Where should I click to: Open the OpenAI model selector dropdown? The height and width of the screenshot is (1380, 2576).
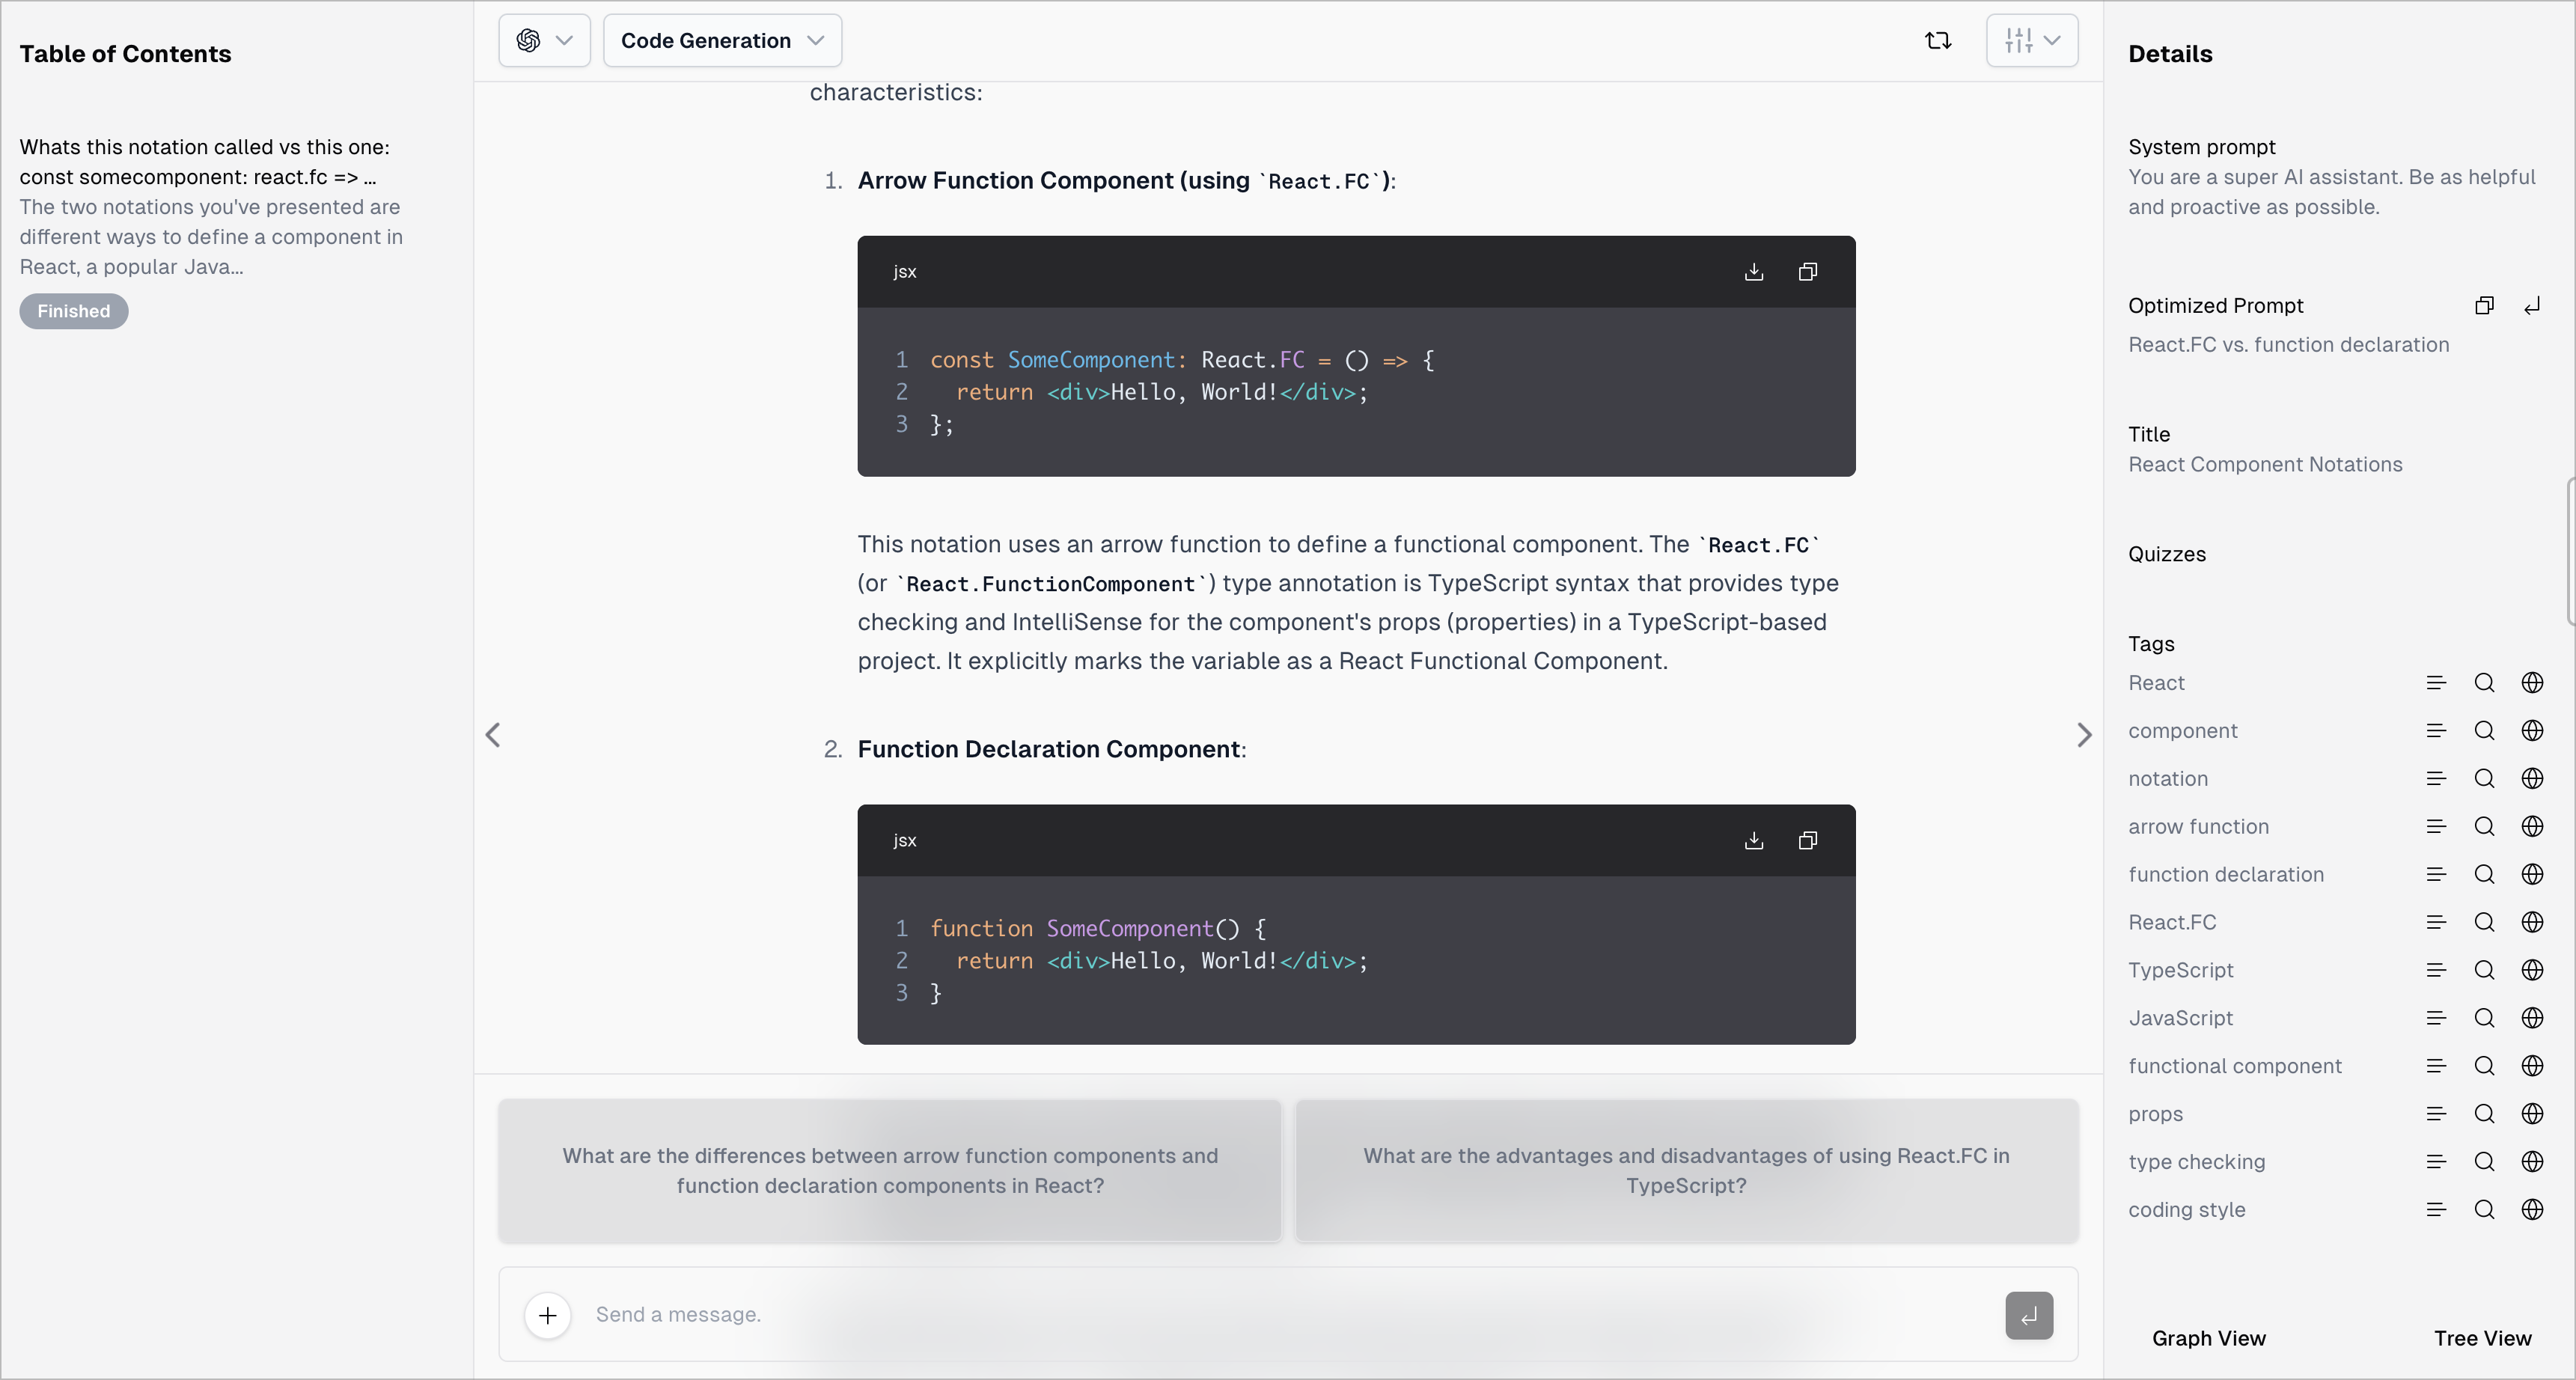544,41
